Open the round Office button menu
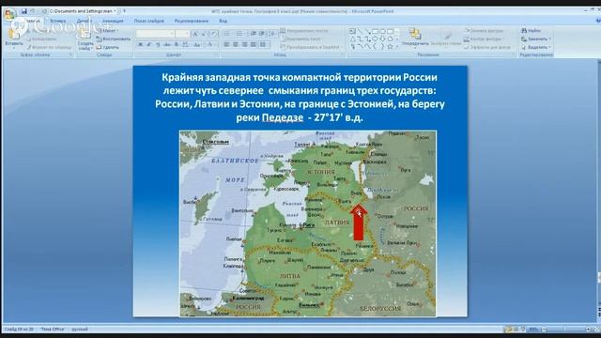Viewport: 601px width, 338px height. [x=9, y=15]
